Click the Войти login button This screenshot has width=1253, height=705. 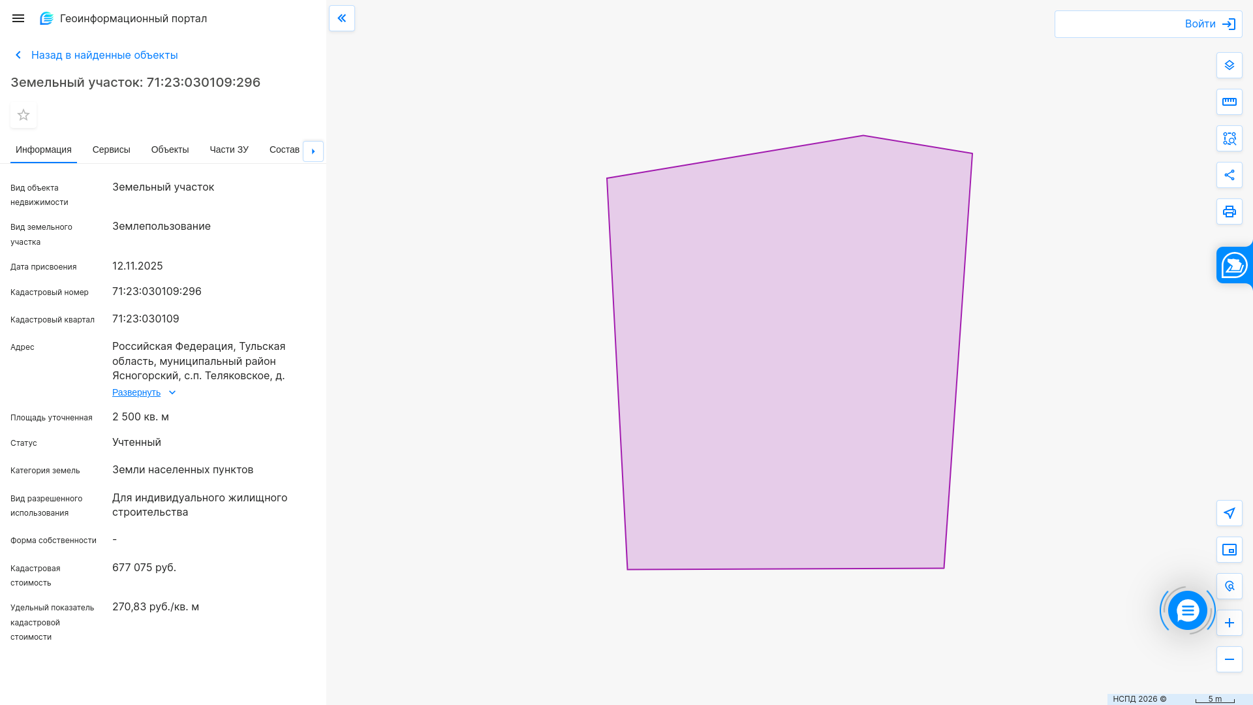[x=1149, y=24]
